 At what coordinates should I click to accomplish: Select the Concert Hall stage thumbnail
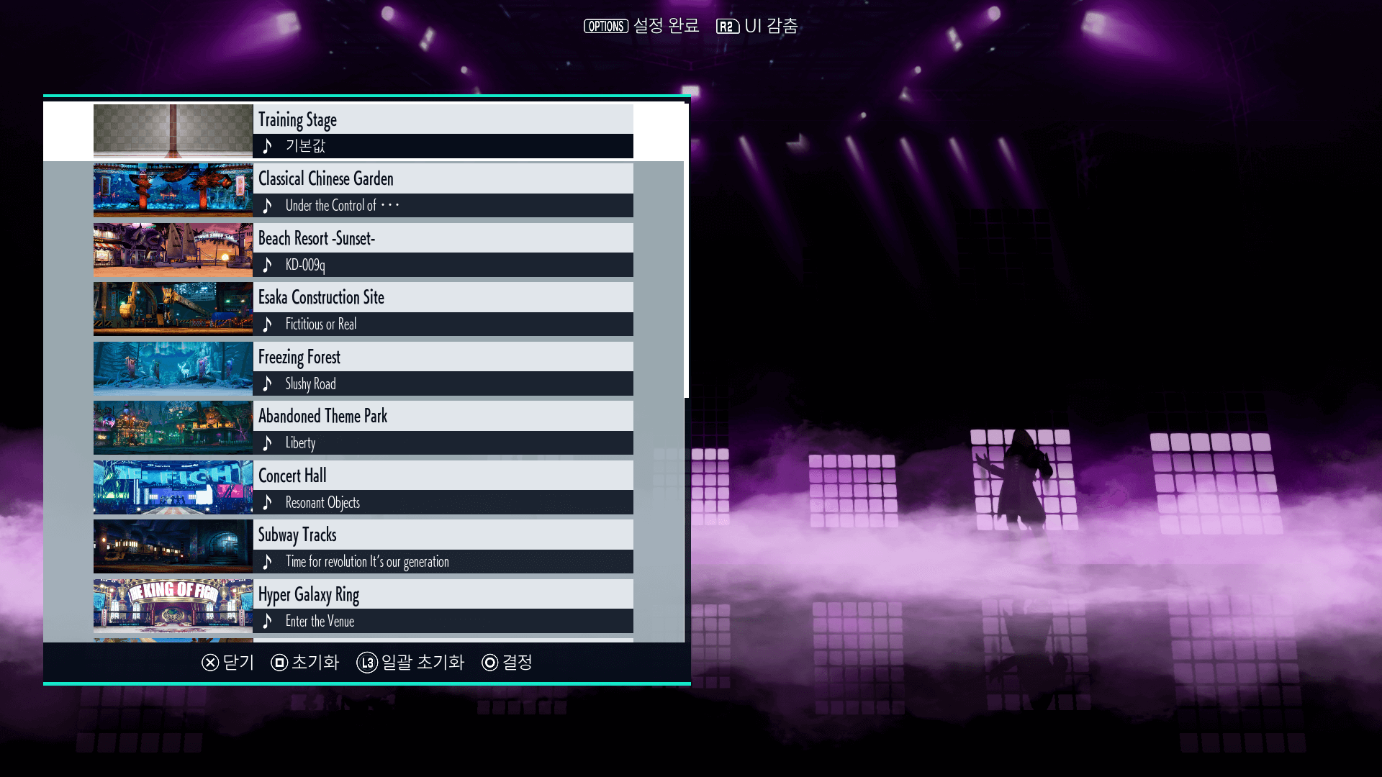(x=173, y=487)
